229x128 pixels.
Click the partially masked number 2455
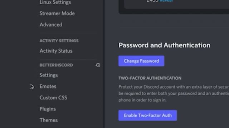152,1
